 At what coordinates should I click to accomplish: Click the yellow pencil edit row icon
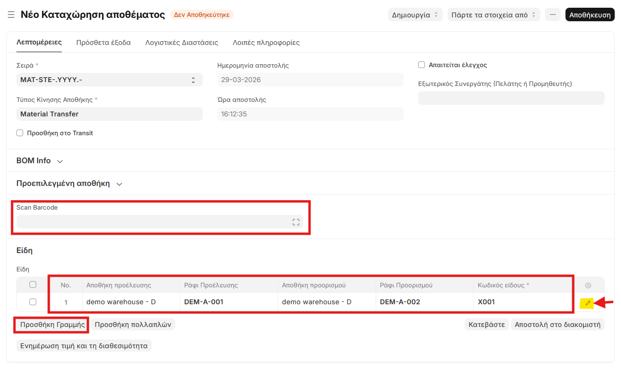[588, 303]
